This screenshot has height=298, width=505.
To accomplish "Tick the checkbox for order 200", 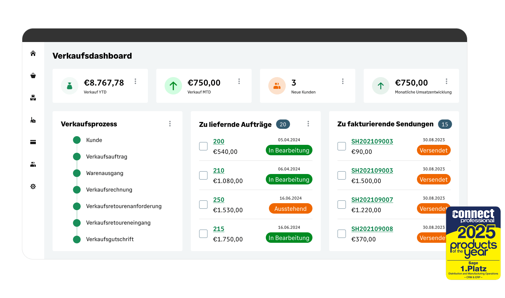I will pos(203,146).
